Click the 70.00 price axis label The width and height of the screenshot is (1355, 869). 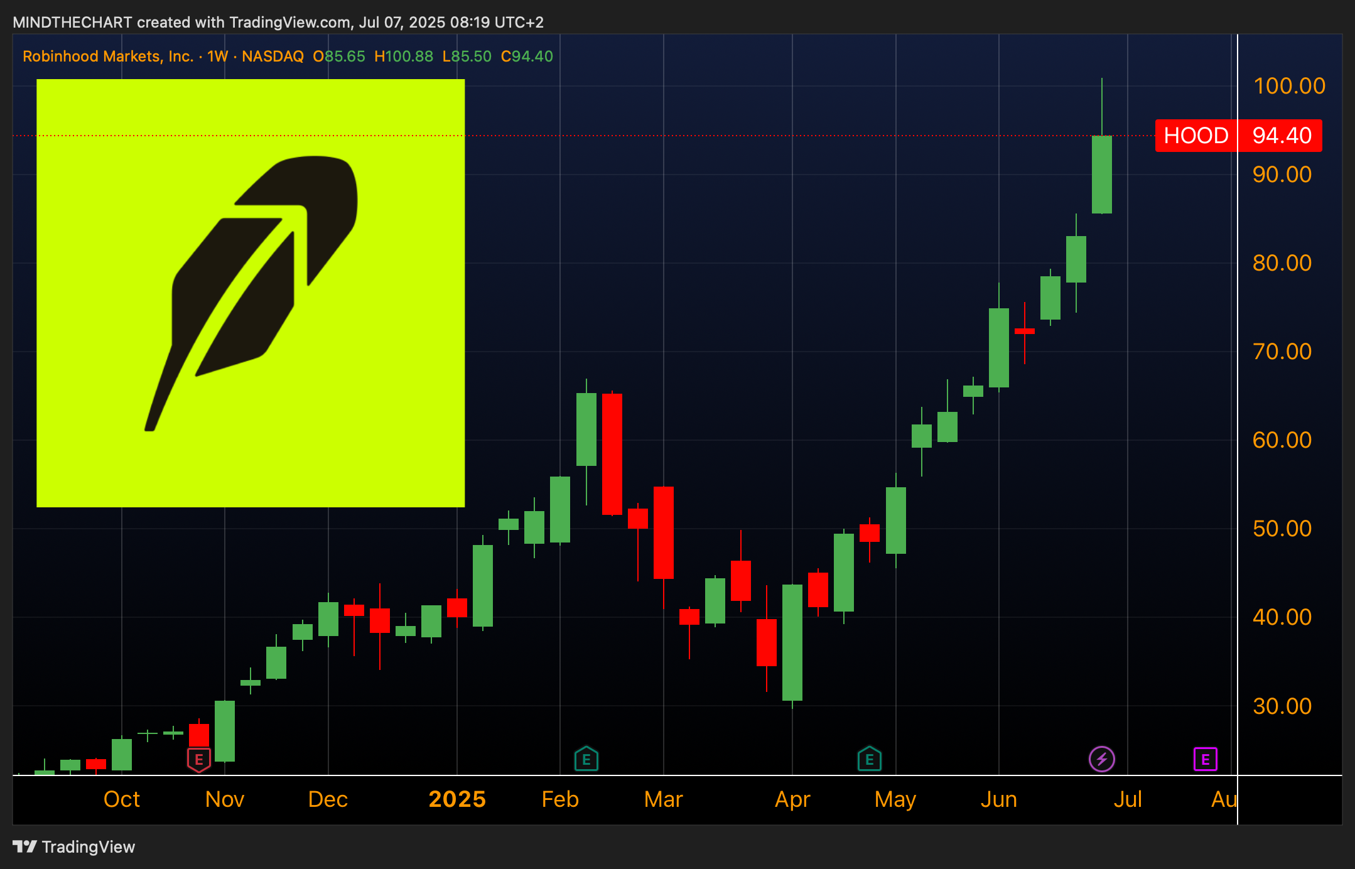coord(1282,352)
